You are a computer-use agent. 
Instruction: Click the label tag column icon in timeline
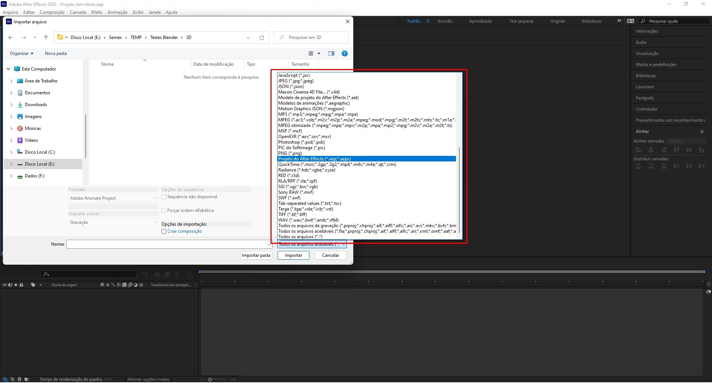point(33,285)
